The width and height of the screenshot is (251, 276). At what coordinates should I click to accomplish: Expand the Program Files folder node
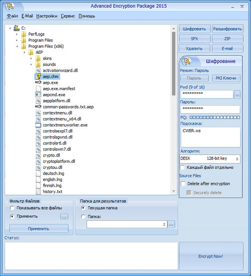click(17, 40)
